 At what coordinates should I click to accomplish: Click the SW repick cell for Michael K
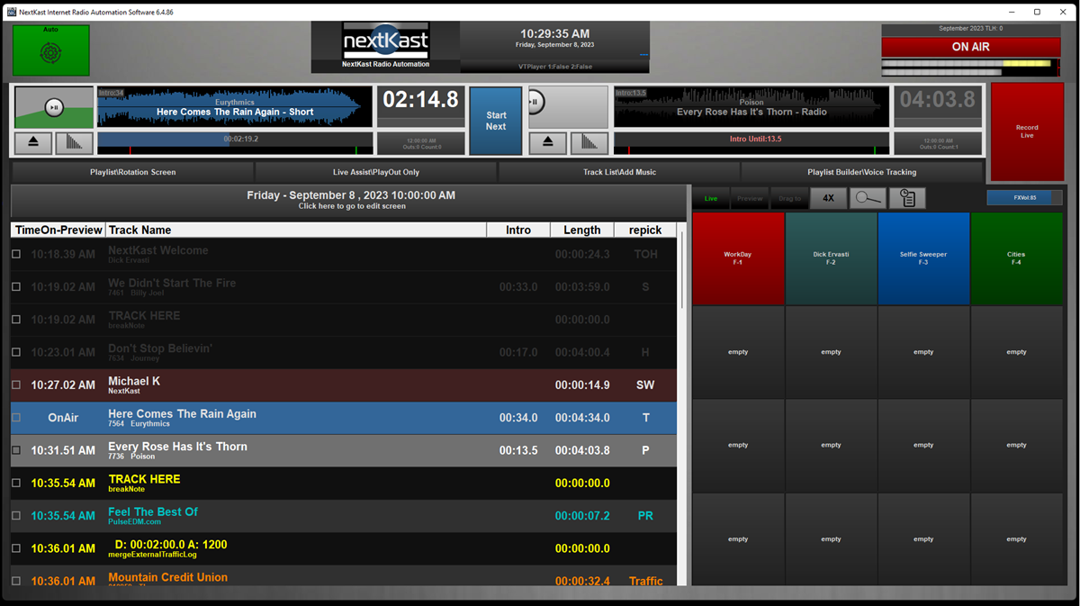point(645,385)
